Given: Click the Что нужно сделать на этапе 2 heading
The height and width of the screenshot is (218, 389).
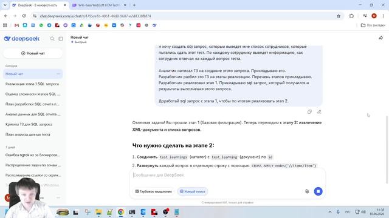Looking at the screenshot, I should 173,145.
